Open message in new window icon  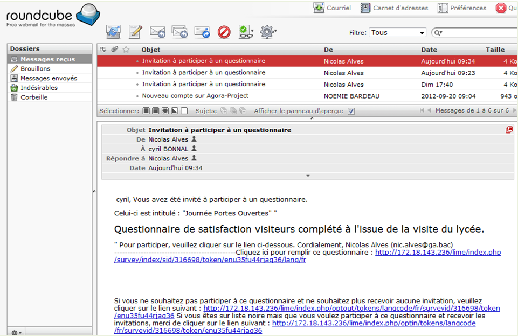click(x=509, y=130)
